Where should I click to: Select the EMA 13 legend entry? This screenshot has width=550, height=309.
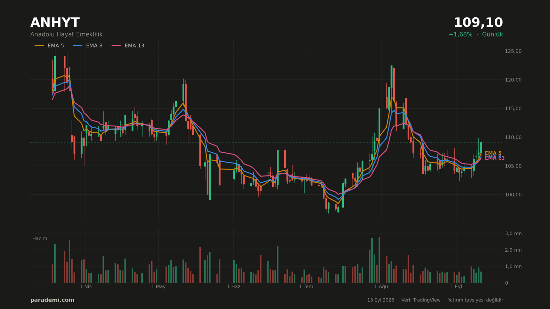click(128, 46)
